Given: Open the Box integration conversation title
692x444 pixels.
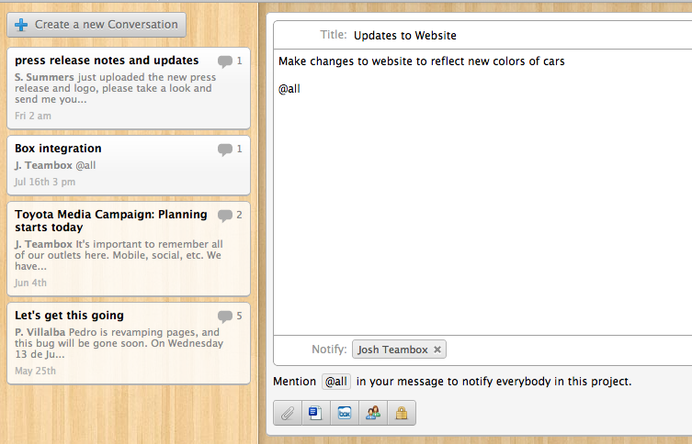Looking at the screenshot, I should coord(58,149).
